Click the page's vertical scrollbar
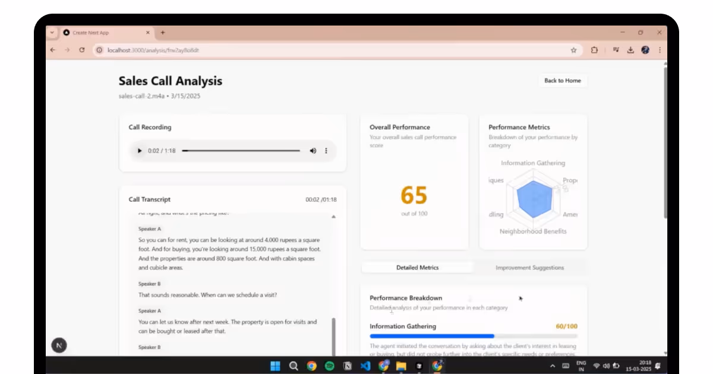 pos(665,142)
